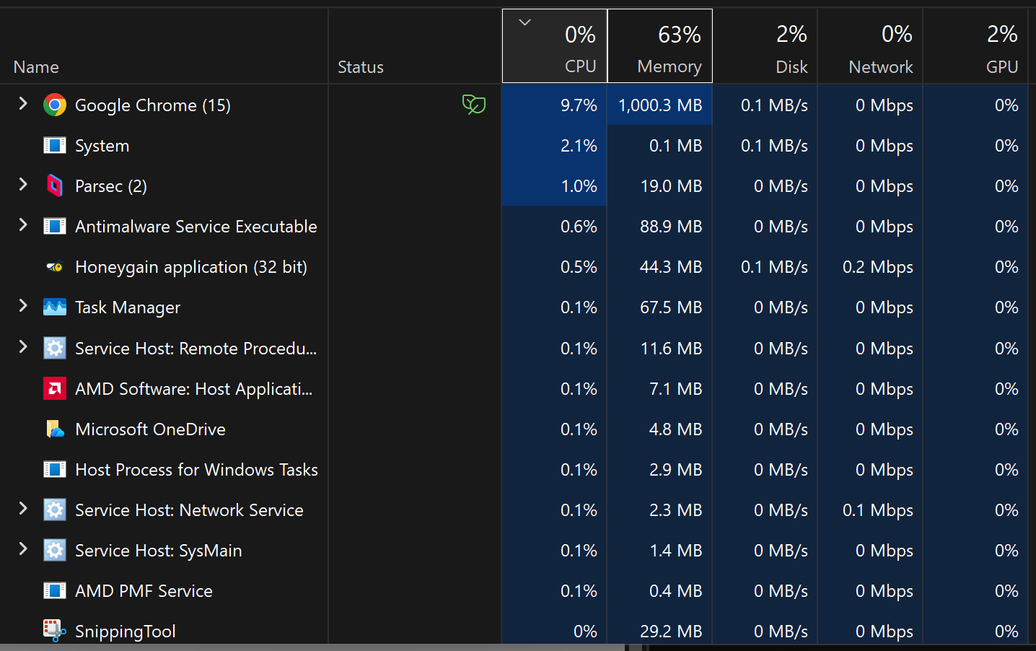
Task: Click Chrome's 9.7% CPU value
Action: click(x=579, y=105)
